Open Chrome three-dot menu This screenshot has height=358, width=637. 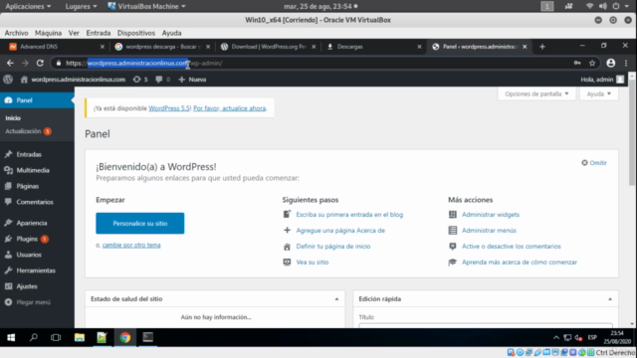click(x=626, y=63)
